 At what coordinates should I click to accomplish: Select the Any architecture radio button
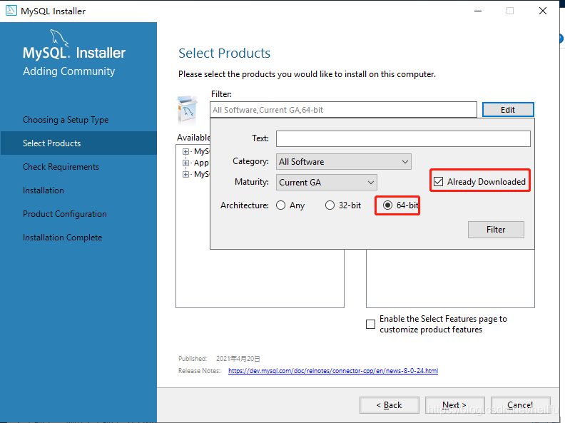click(x=280, y=205)
